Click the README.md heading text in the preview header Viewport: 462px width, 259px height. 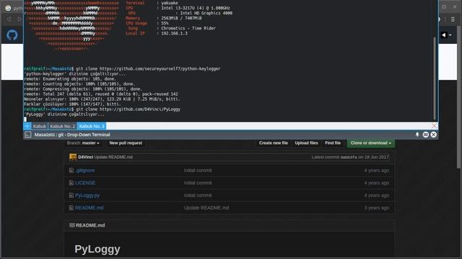(x=90, y=225)
